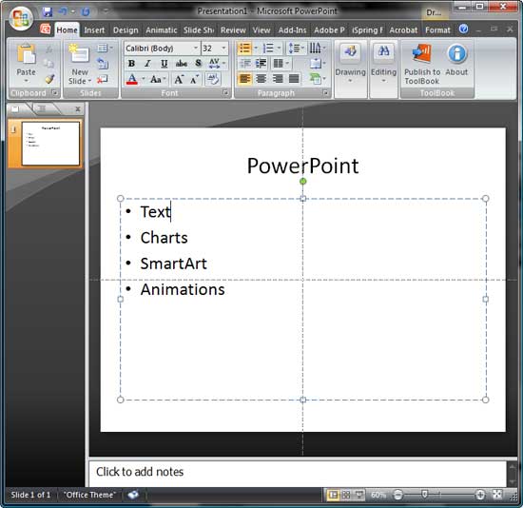Open Microsoft Office PowerPoint Help
The image size is (523, 508).
pyautogui.click(x=463, y=29)
